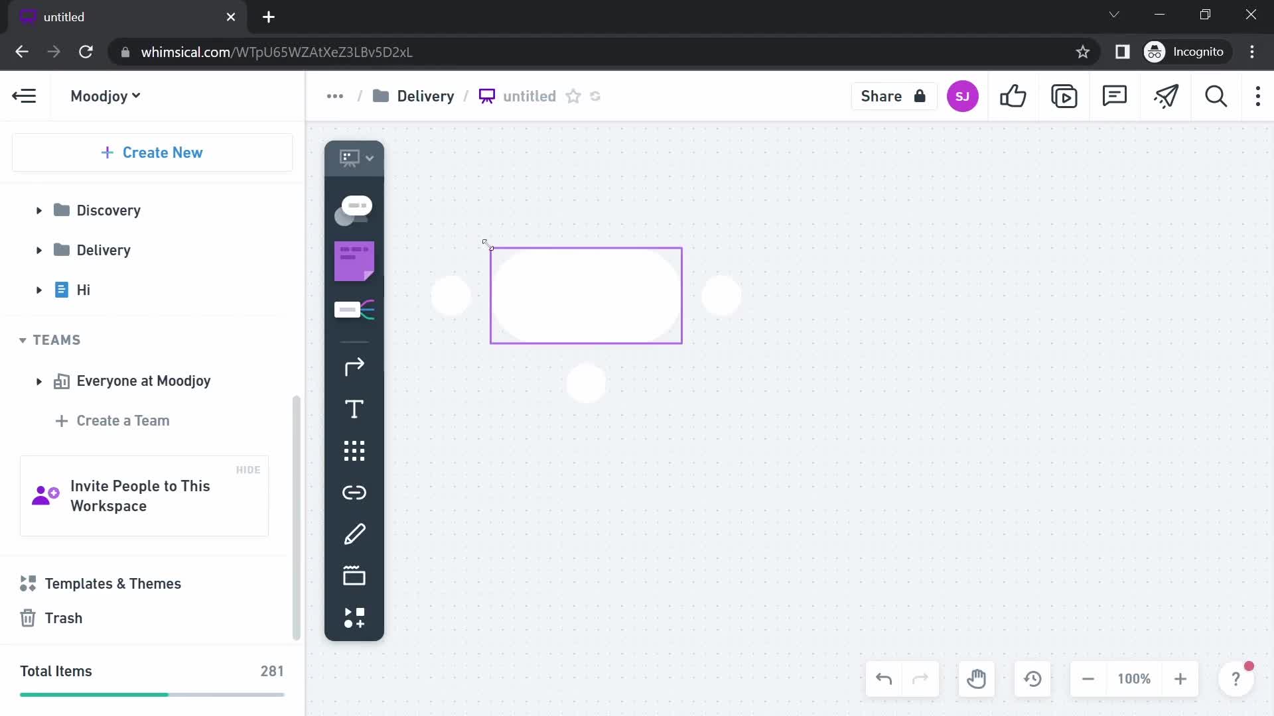Click the more options menu (…)
Viewport: 1274px width, 716px height.
point(334,96)
